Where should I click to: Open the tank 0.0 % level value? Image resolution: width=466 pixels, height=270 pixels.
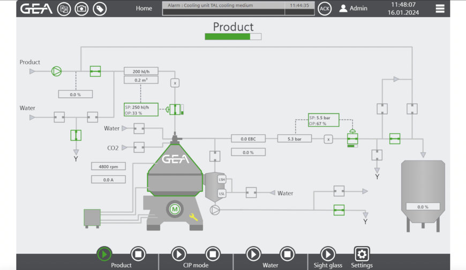tap(423, 207)
